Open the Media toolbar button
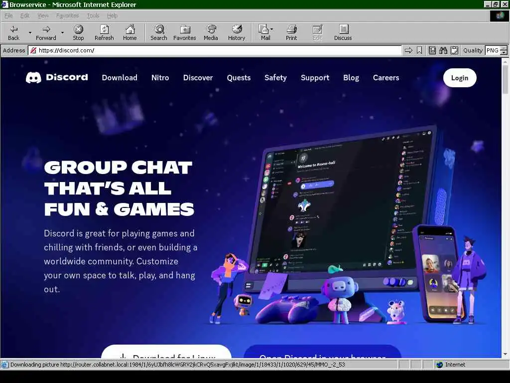 [211, 32]
